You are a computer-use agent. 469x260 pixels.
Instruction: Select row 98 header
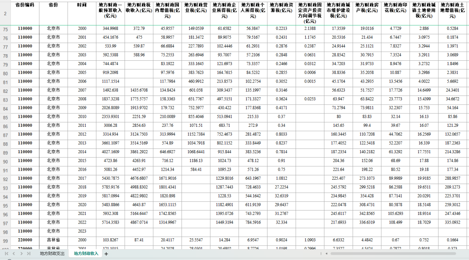(5, 232)
